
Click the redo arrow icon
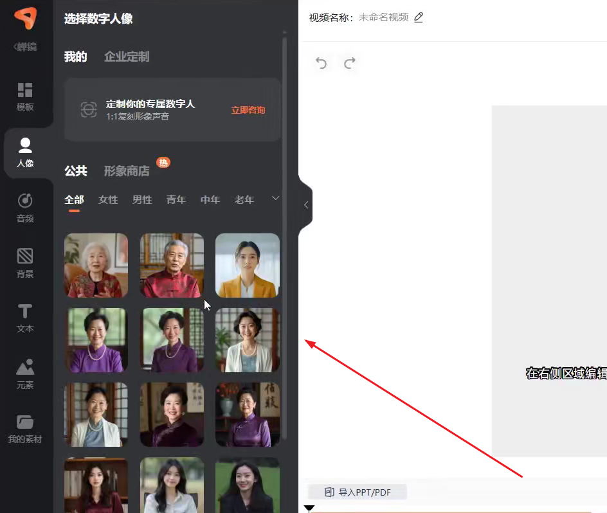350,63
